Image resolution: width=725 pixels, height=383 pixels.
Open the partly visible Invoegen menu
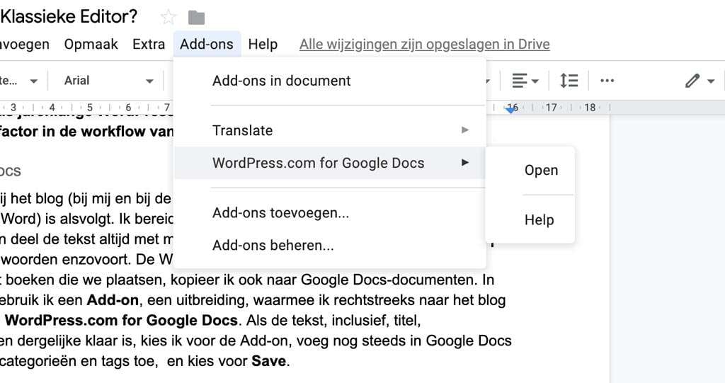(25, 45)
